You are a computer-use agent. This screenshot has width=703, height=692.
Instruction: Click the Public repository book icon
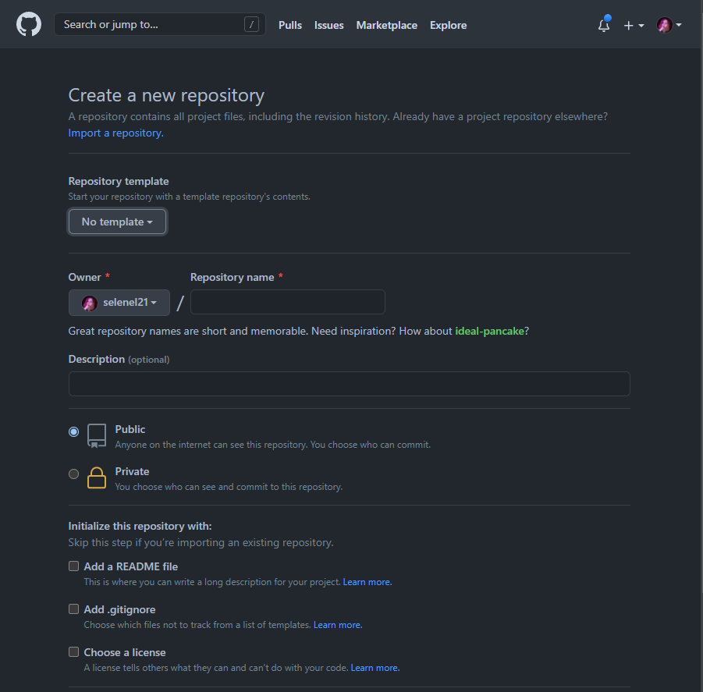coord(97,435)
